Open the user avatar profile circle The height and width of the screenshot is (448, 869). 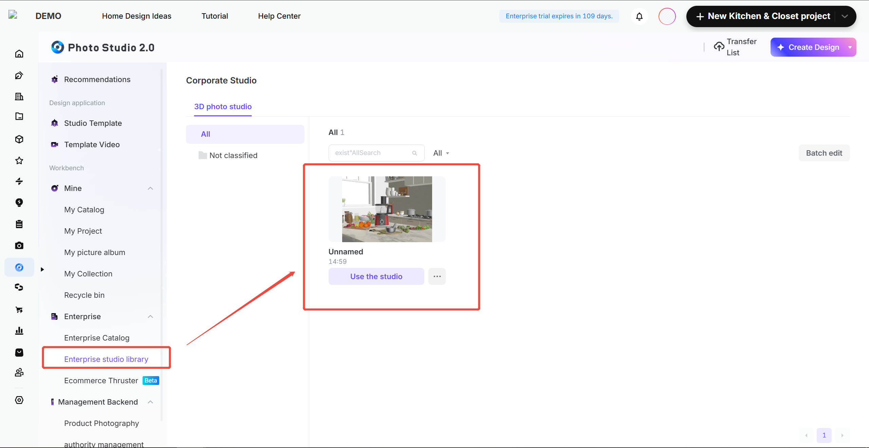(x=667, y=16)
